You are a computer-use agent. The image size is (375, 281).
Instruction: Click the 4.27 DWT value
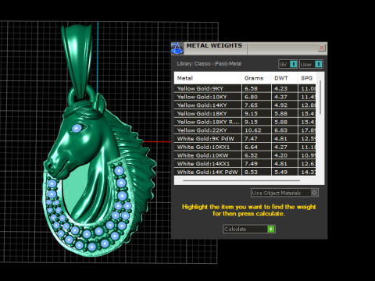click(280, 147)
